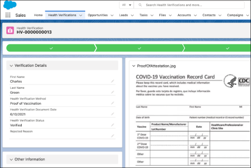Viewport: 251px width, 168px height.
Task: Click the status value Verified
Action: point(16,125)
